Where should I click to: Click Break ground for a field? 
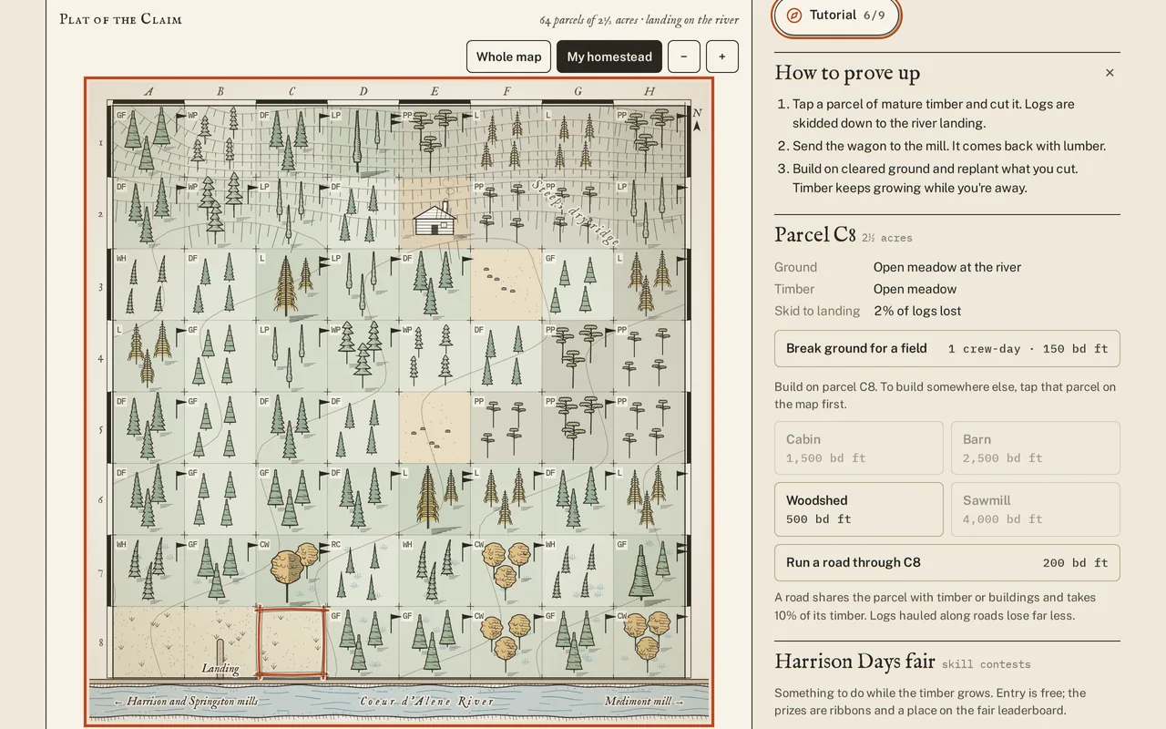coord(947,348)
